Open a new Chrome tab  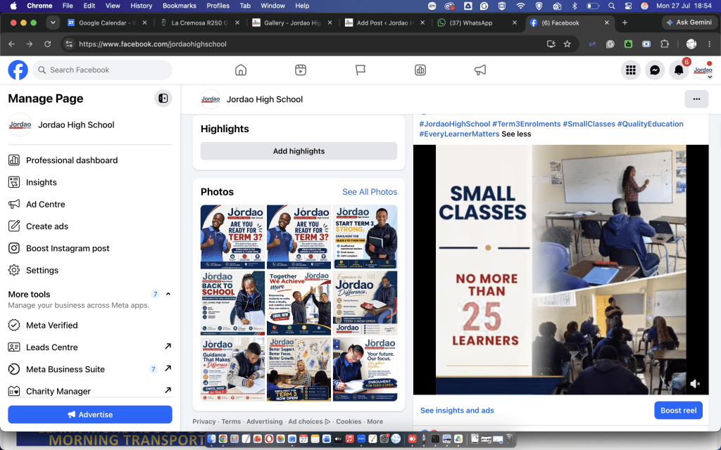pyautogui.click(x=625, y=22)
